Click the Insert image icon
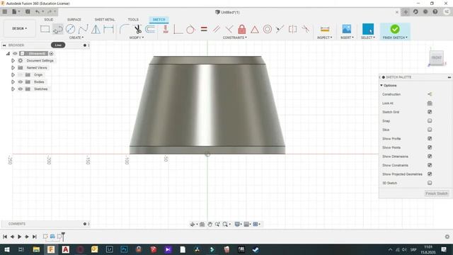This screenshot has height=255, width=453. tap(347, 29)
